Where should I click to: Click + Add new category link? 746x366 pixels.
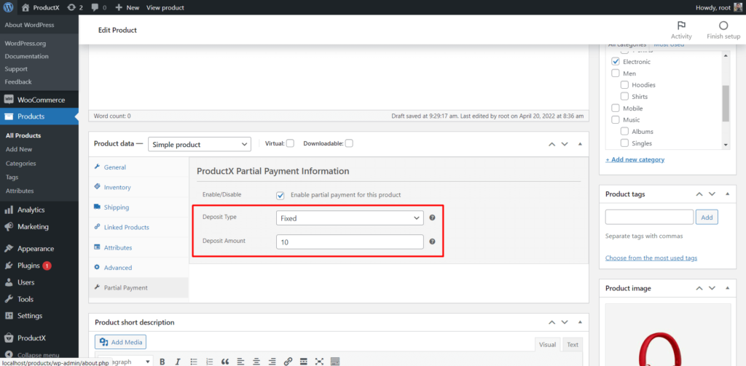[635, 159]
